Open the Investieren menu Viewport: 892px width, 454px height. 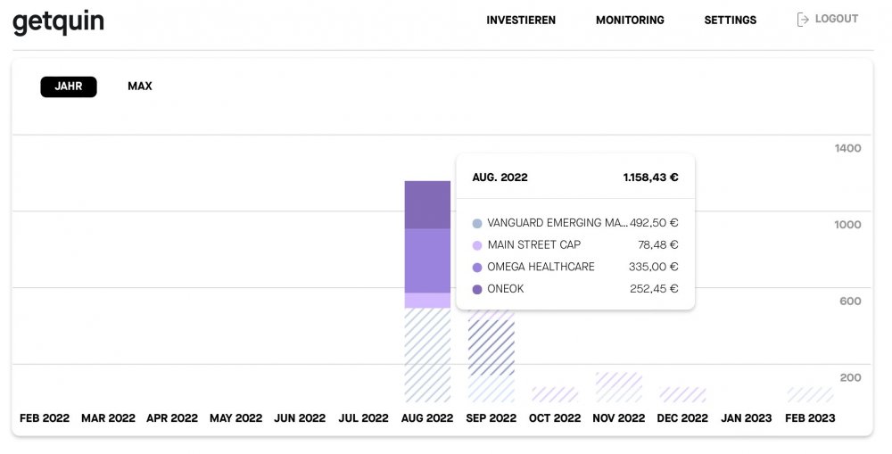521,20
